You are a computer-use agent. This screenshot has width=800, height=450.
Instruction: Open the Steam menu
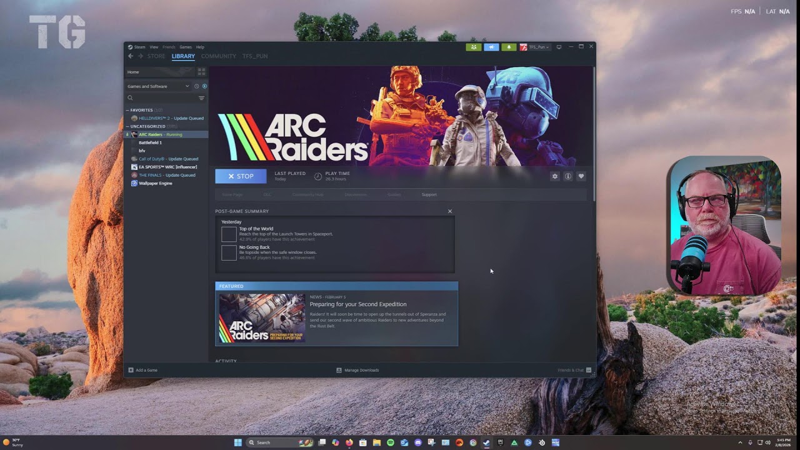pos(140,47)
